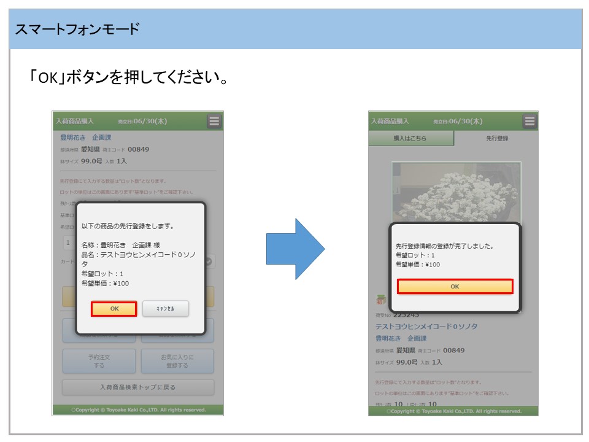Screen dimensions: 589x442
Task: Click the お気に入りに登録する button
Action: click(x=177, y=361)
